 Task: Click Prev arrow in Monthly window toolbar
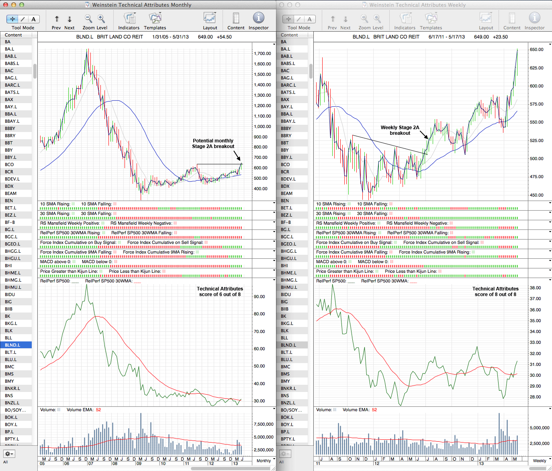(x=57, y=19)
